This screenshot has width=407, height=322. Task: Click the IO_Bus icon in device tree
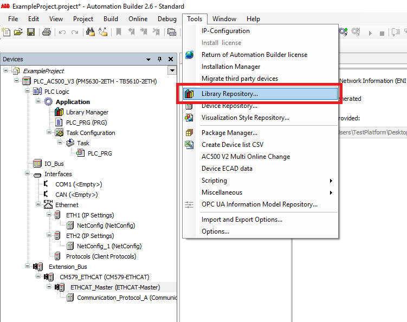point(37,164)
